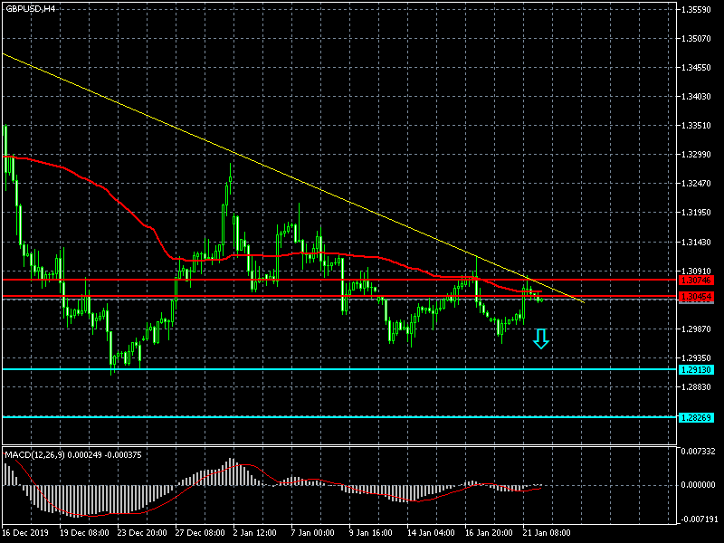Click the GBPUSD,H4 chart title
This screenshot has height=543, width=724.
click(29, 8)
